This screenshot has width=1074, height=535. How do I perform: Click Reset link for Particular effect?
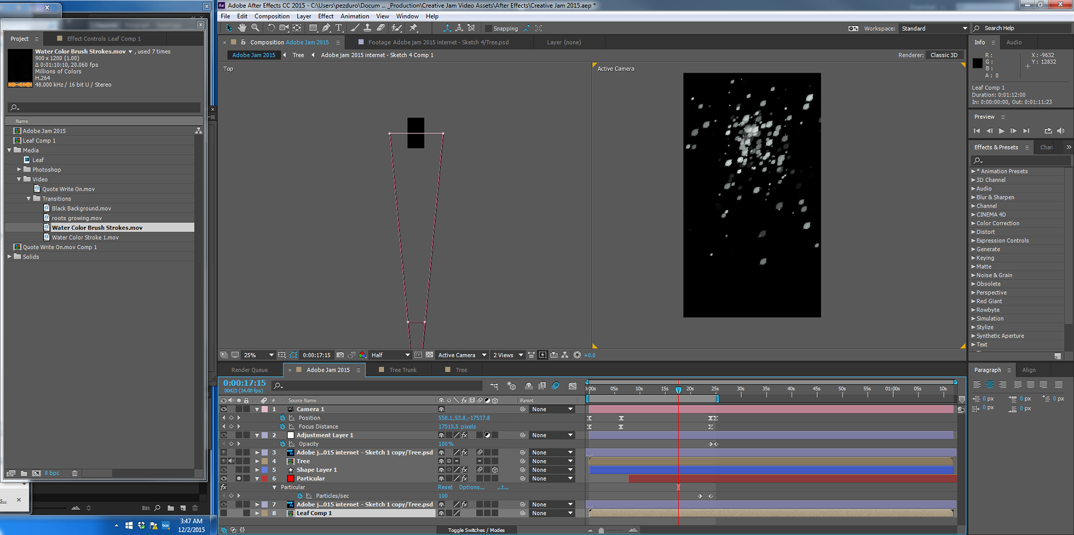click(x=445, y=487)
